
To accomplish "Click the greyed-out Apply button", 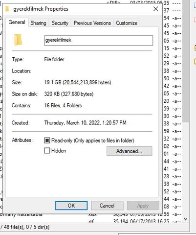I will point(143,206).
